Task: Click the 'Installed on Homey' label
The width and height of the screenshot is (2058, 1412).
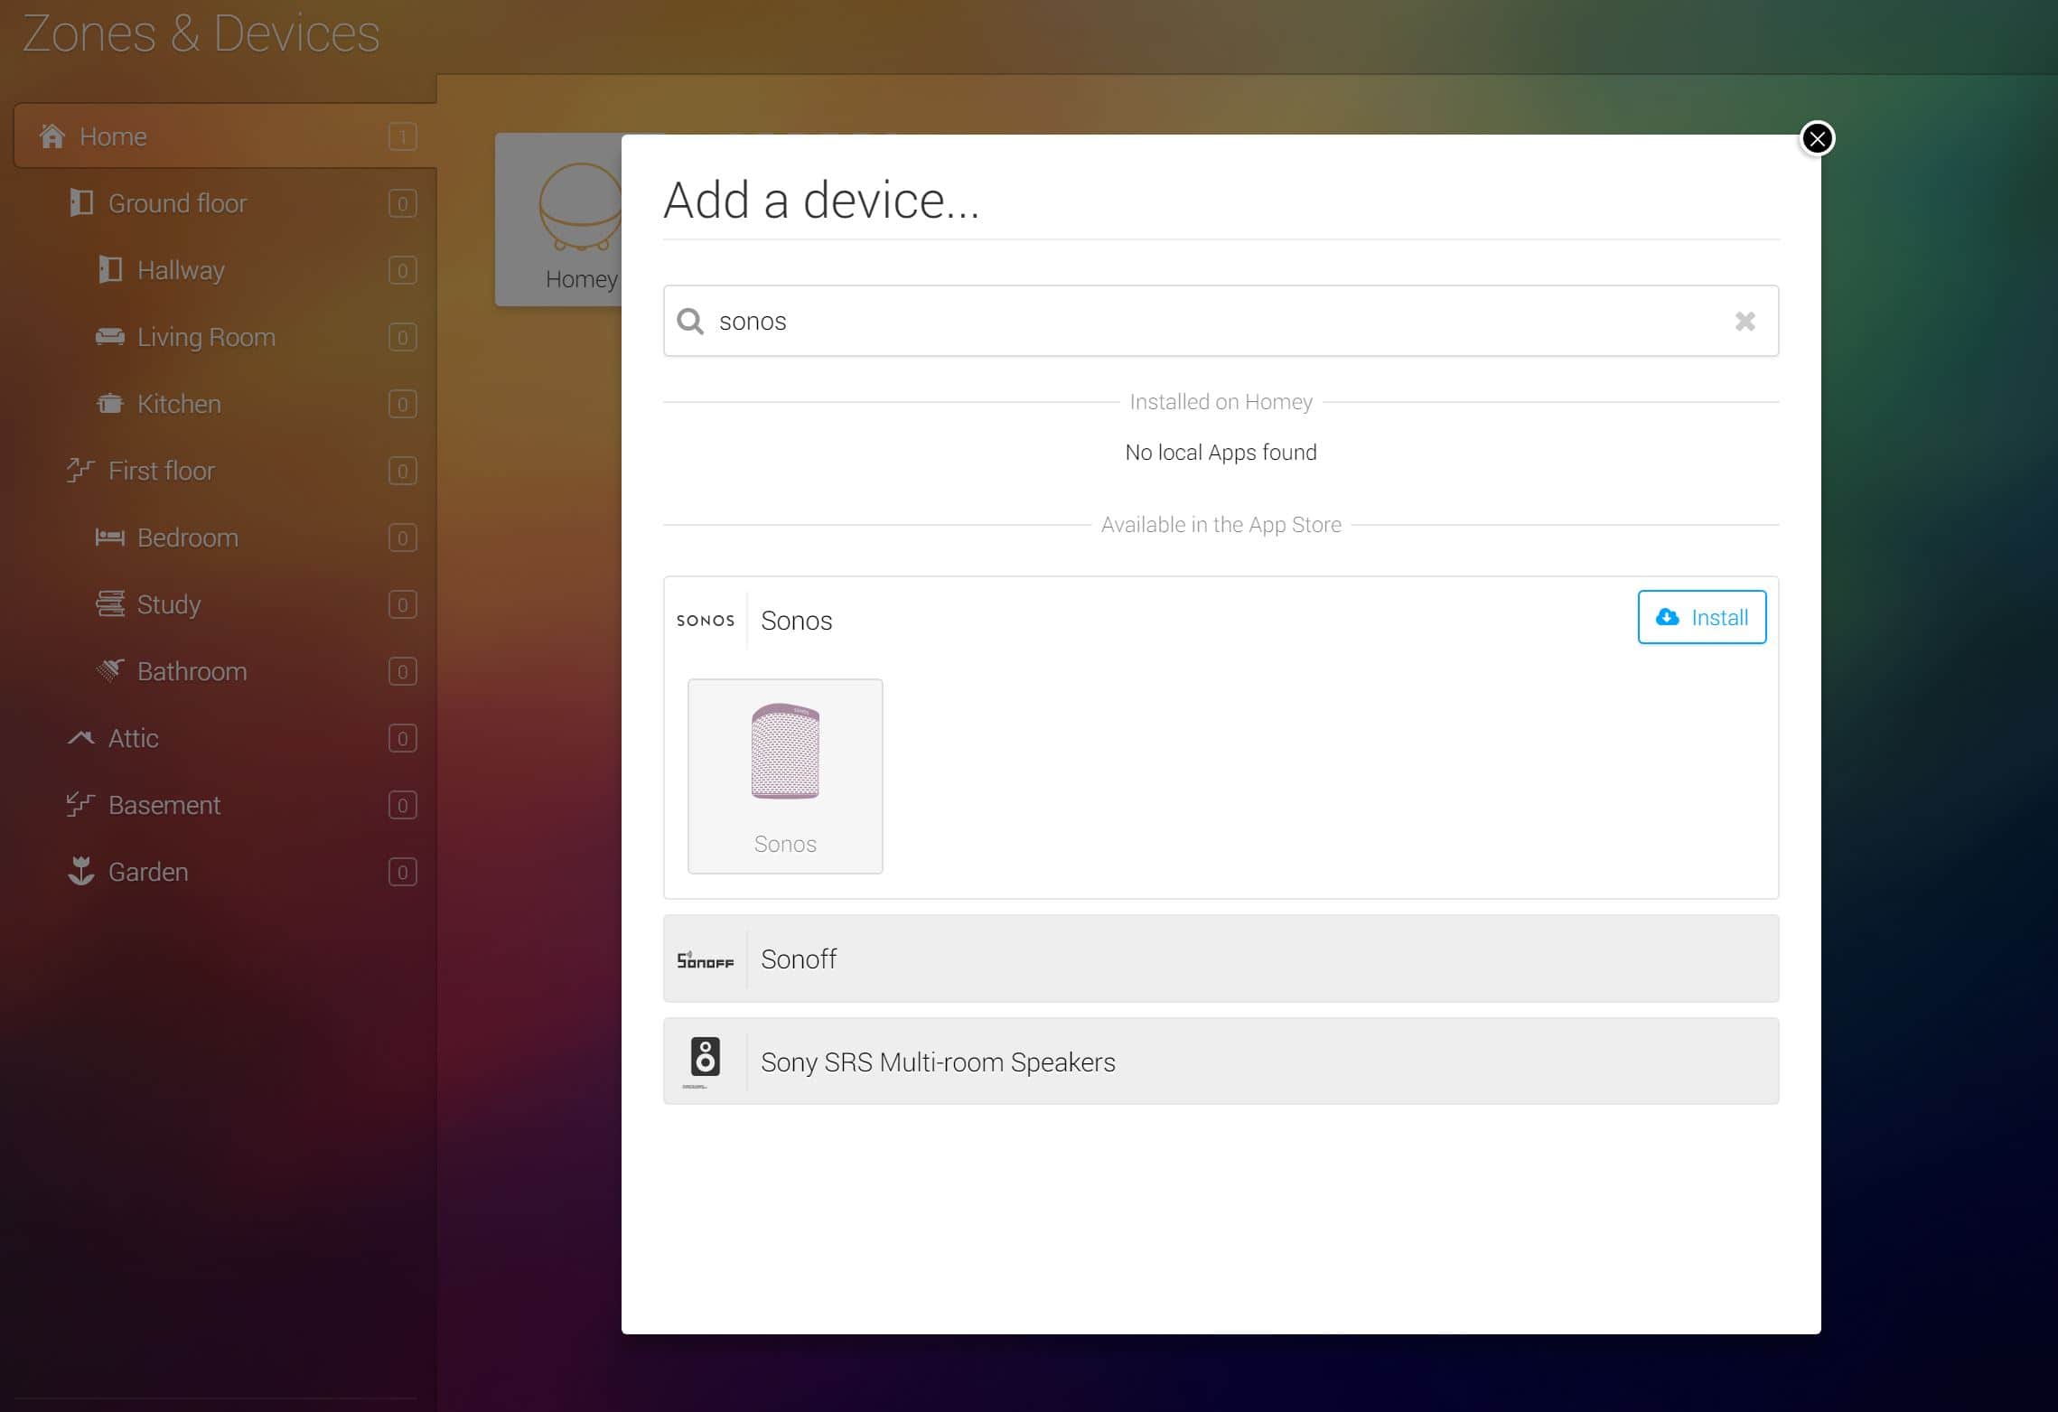Action: click(x=1221, y=402)
